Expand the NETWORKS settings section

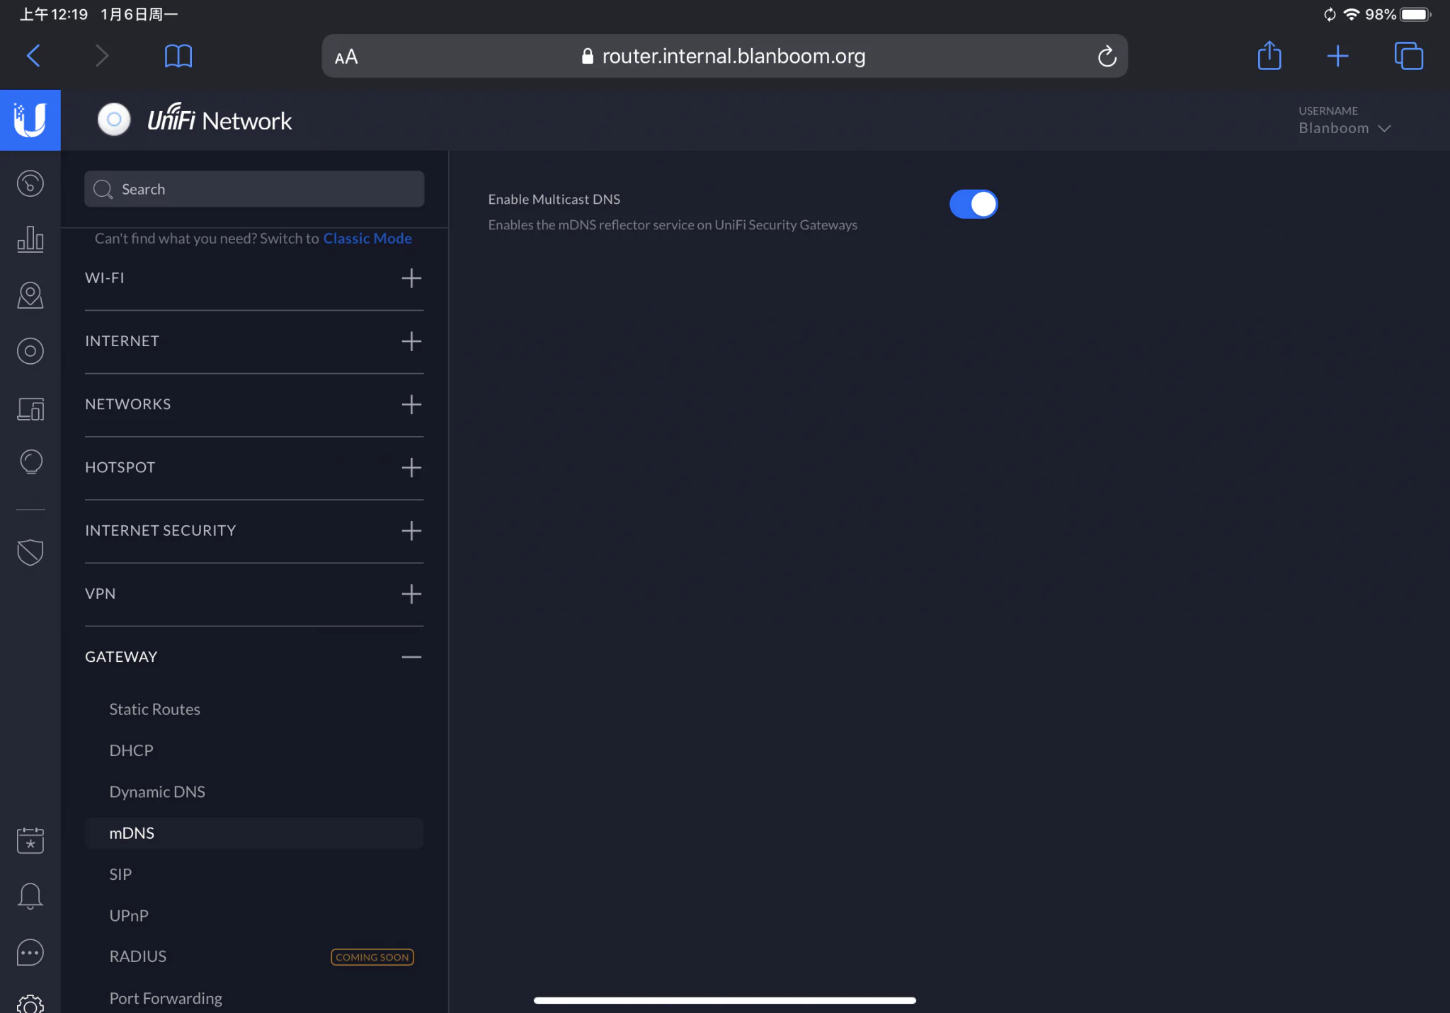tap(411, 404)
